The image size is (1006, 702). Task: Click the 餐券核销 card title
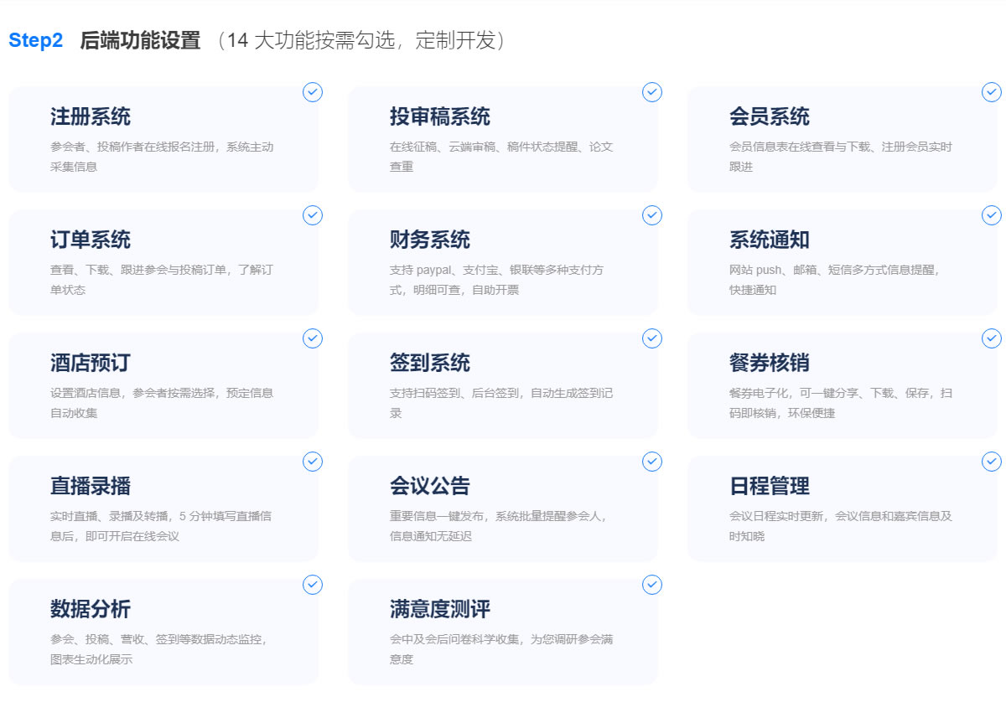[x=770, y=363]
